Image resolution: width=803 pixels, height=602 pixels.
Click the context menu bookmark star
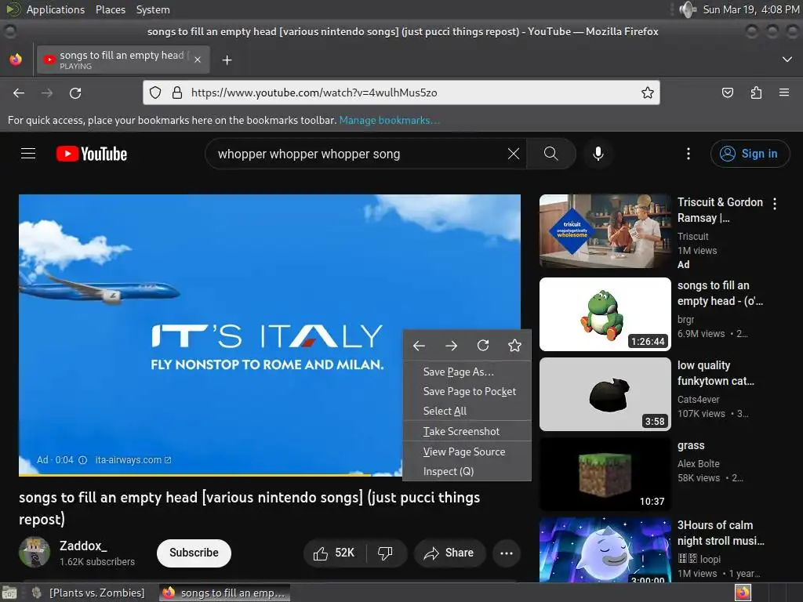514,346
